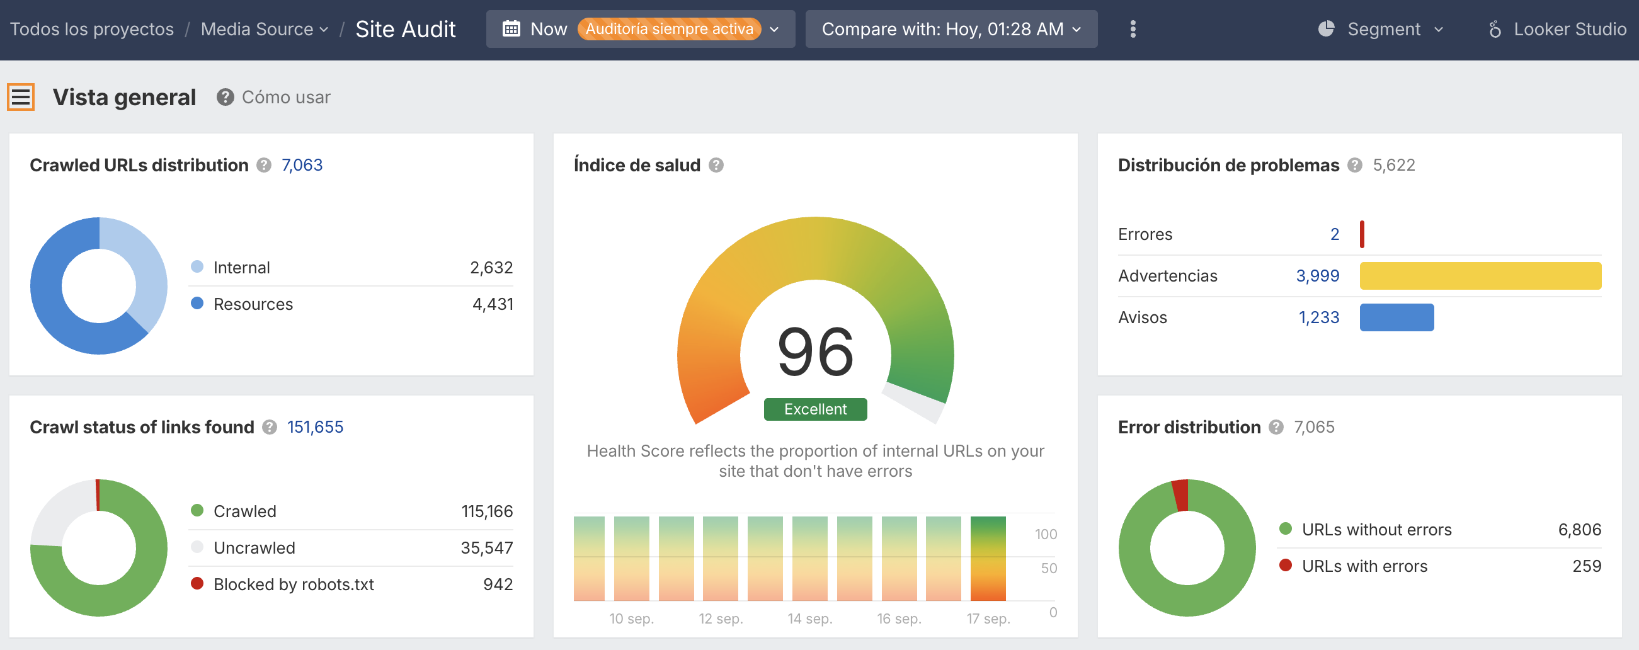Click the calendar icon next to Now
1639x650 pixels.
point(511,29)
